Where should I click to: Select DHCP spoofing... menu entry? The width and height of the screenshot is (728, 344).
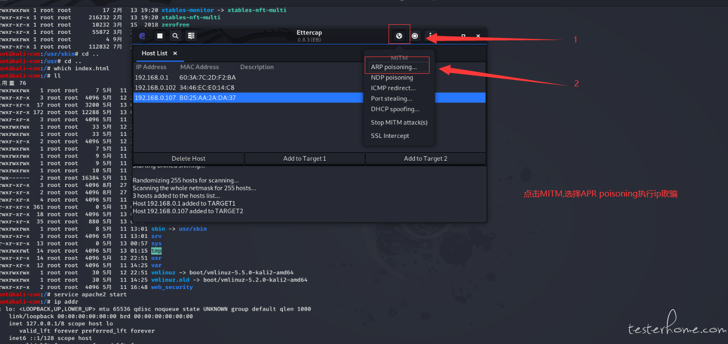[395, 109]
